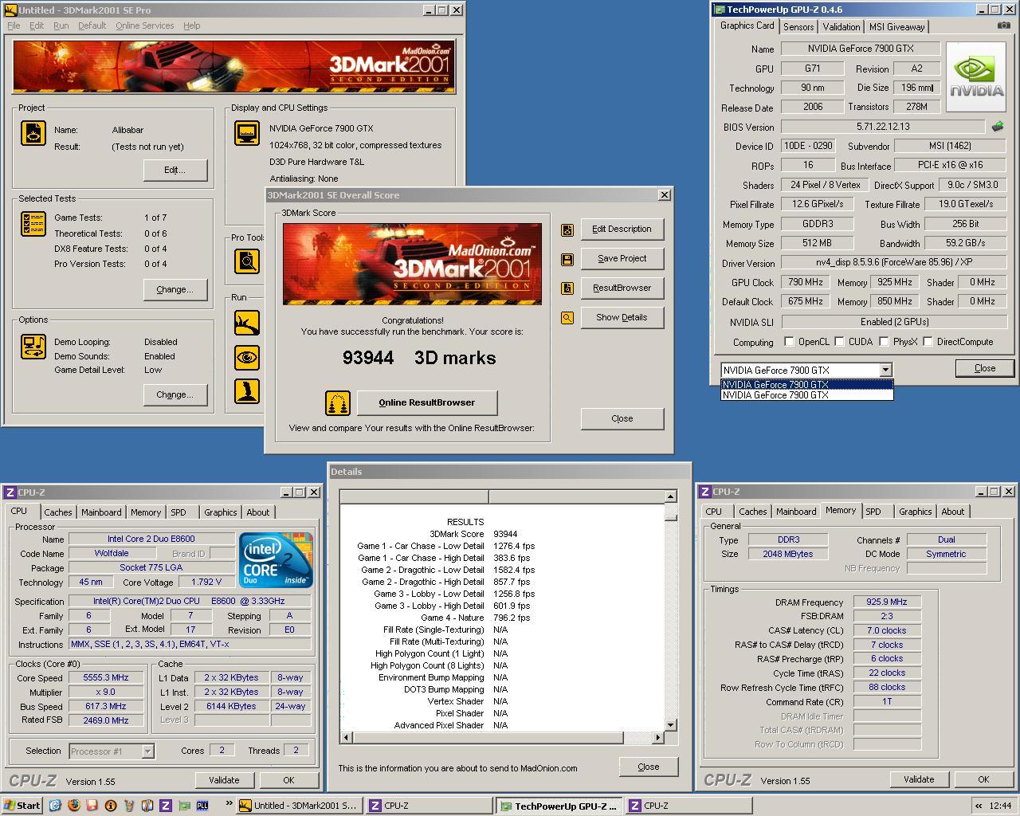Open Mainboard tab in left CPU-Z window

pos(101,512)
